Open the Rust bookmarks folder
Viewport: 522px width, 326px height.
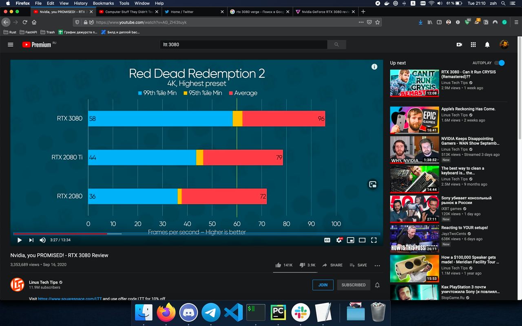pos(10,32)
